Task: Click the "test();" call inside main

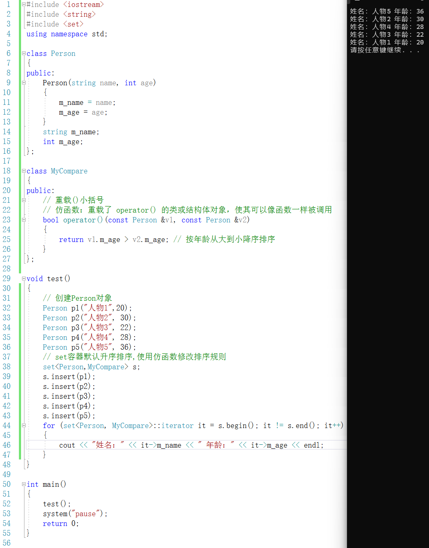Action: (57, 504)
